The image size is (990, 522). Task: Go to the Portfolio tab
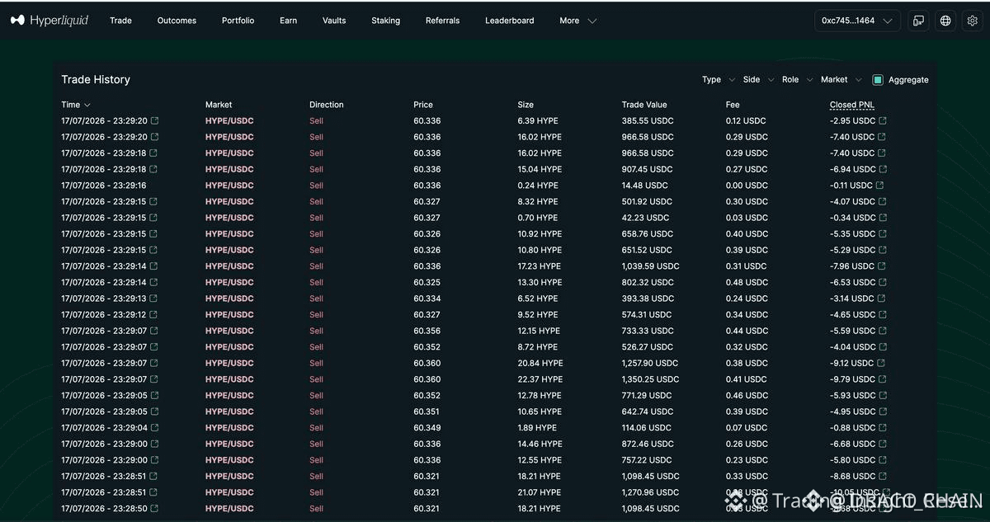click(238, 21)
